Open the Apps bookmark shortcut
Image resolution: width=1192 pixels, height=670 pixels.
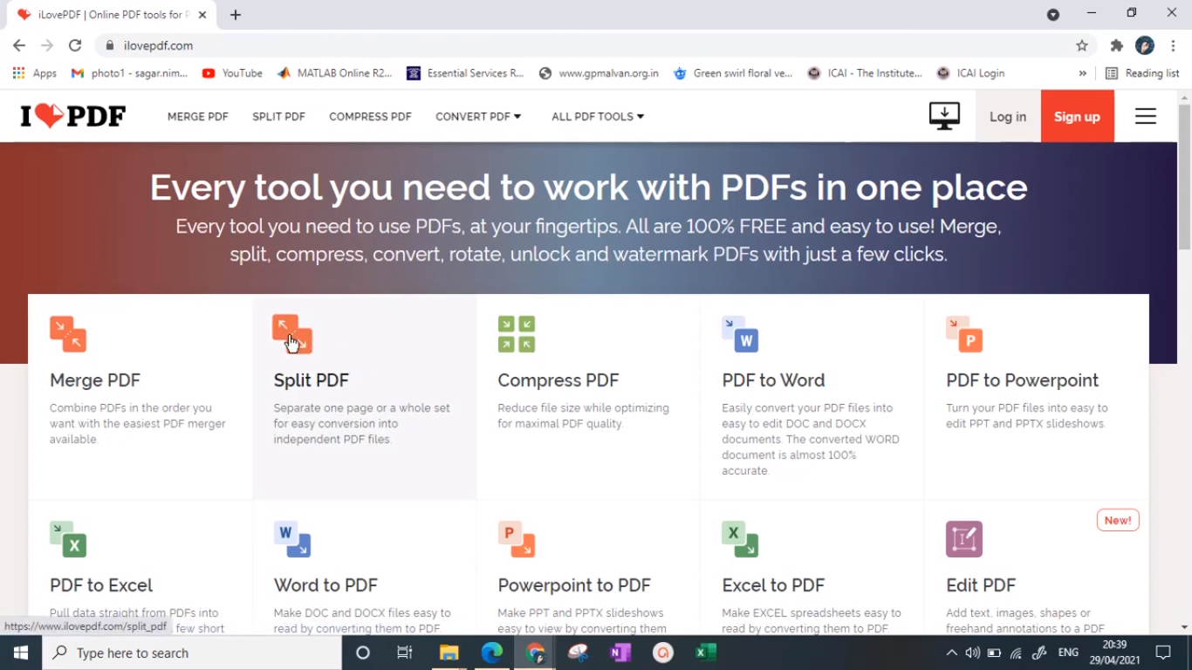point(35,73)
